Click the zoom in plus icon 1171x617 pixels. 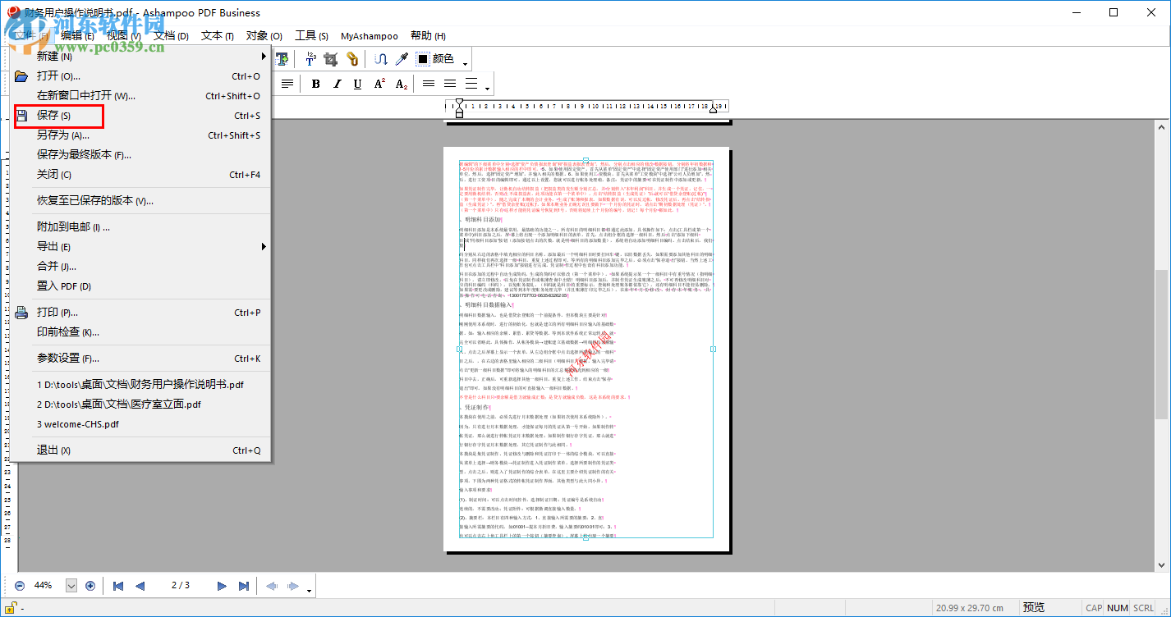tap(90, 585)
